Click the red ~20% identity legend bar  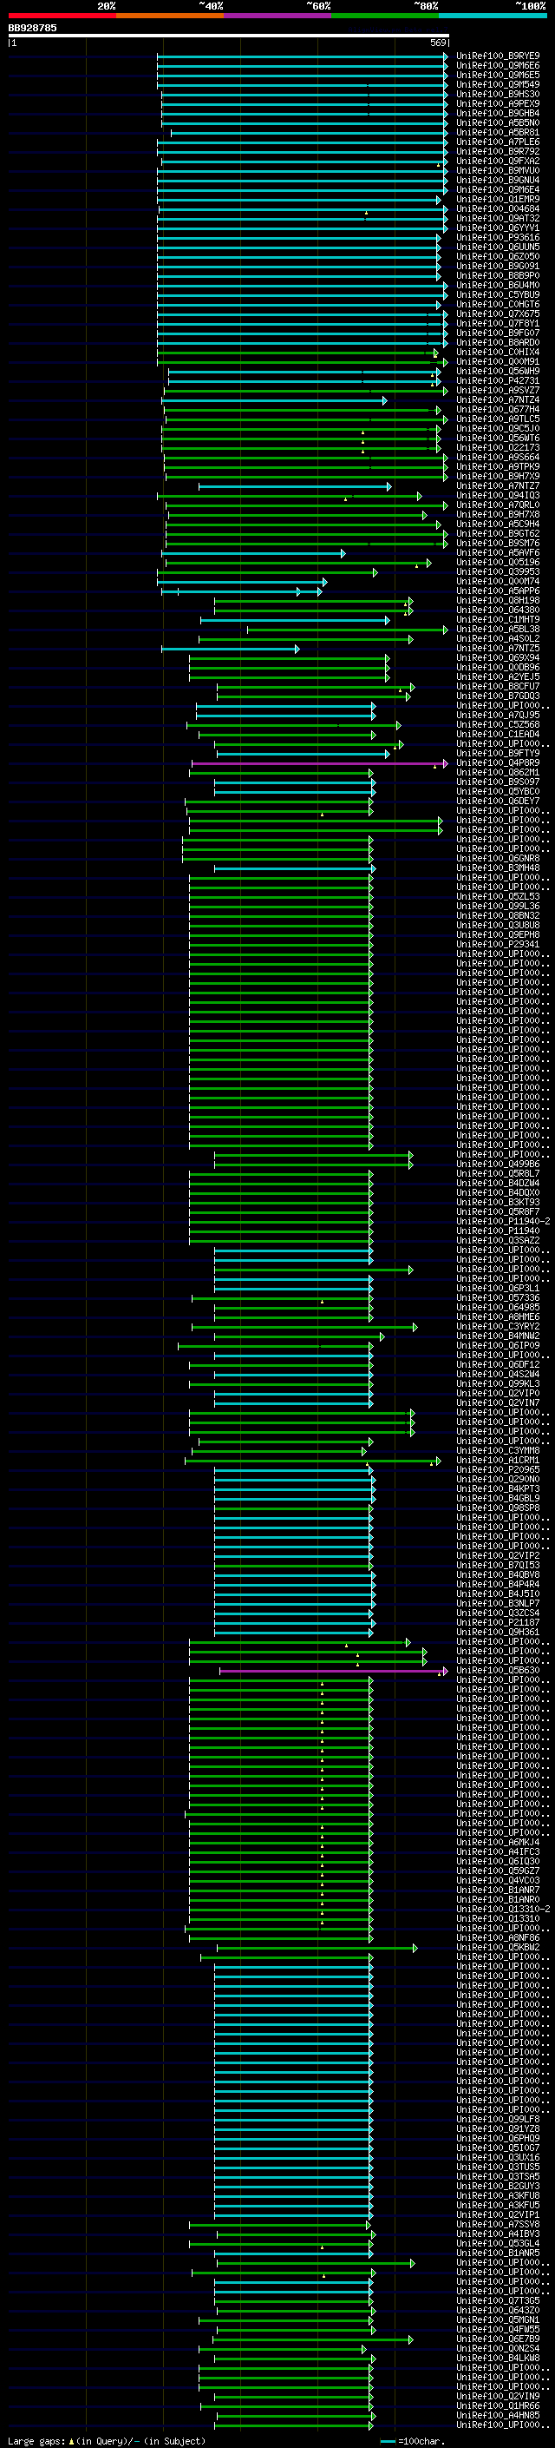click(62, 16)
